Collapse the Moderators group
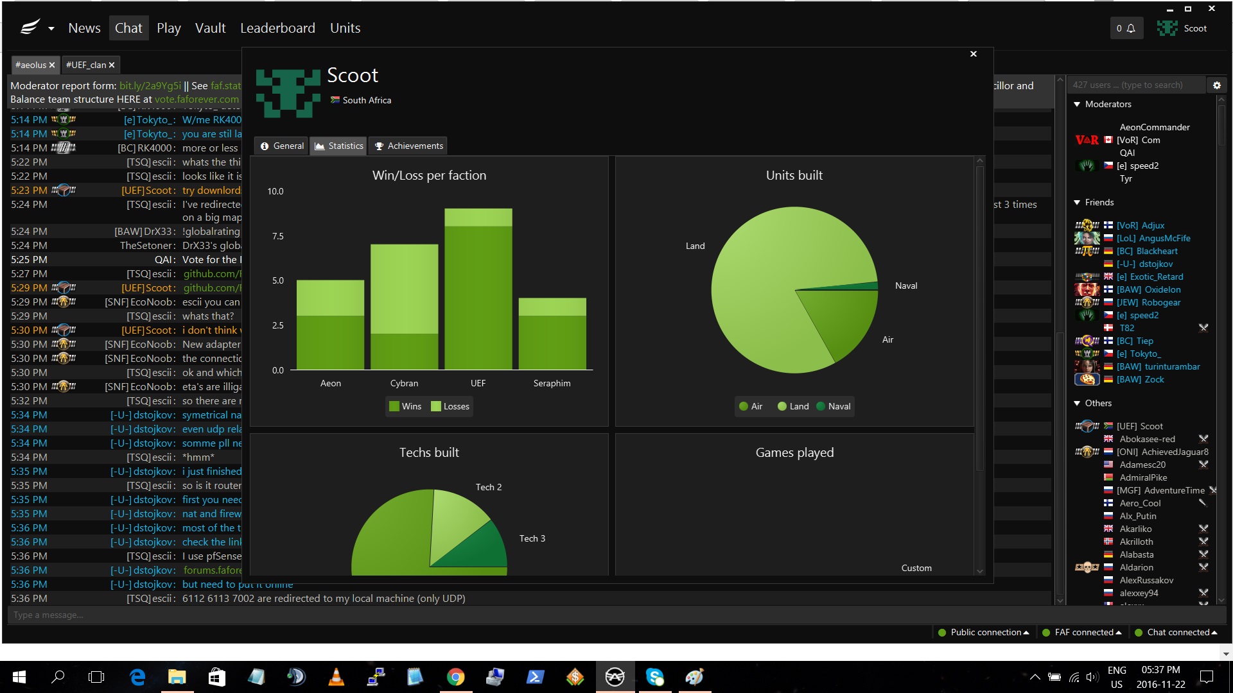This screenshot has width=1233, height=693. click(1077, 104)
